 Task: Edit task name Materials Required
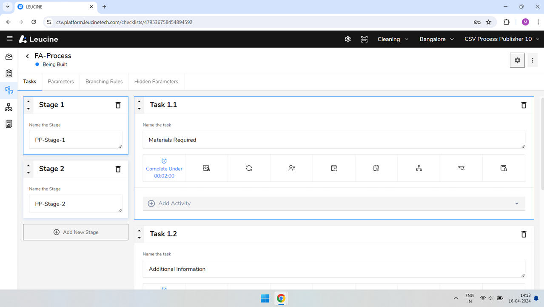pos(334,140)
